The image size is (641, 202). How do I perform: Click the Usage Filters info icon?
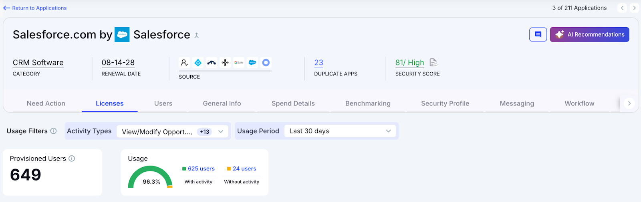click(53, 131)
